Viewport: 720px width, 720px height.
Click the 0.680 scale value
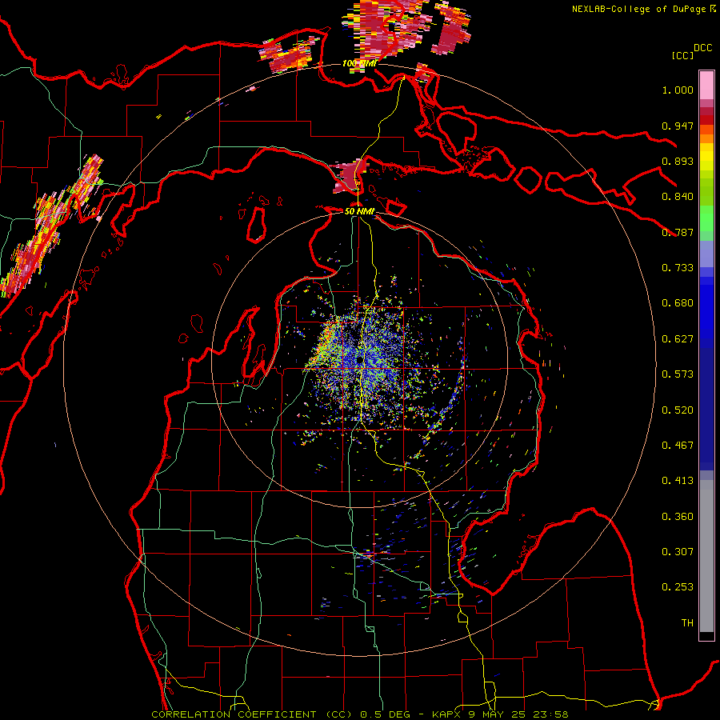tap(678, 303)
